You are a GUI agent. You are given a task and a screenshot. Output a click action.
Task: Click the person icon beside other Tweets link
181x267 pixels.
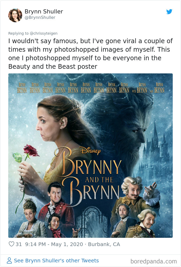9,261
